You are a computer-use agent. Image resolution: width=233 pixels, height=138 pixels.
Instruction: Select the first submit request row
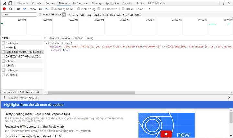point(22,61)
